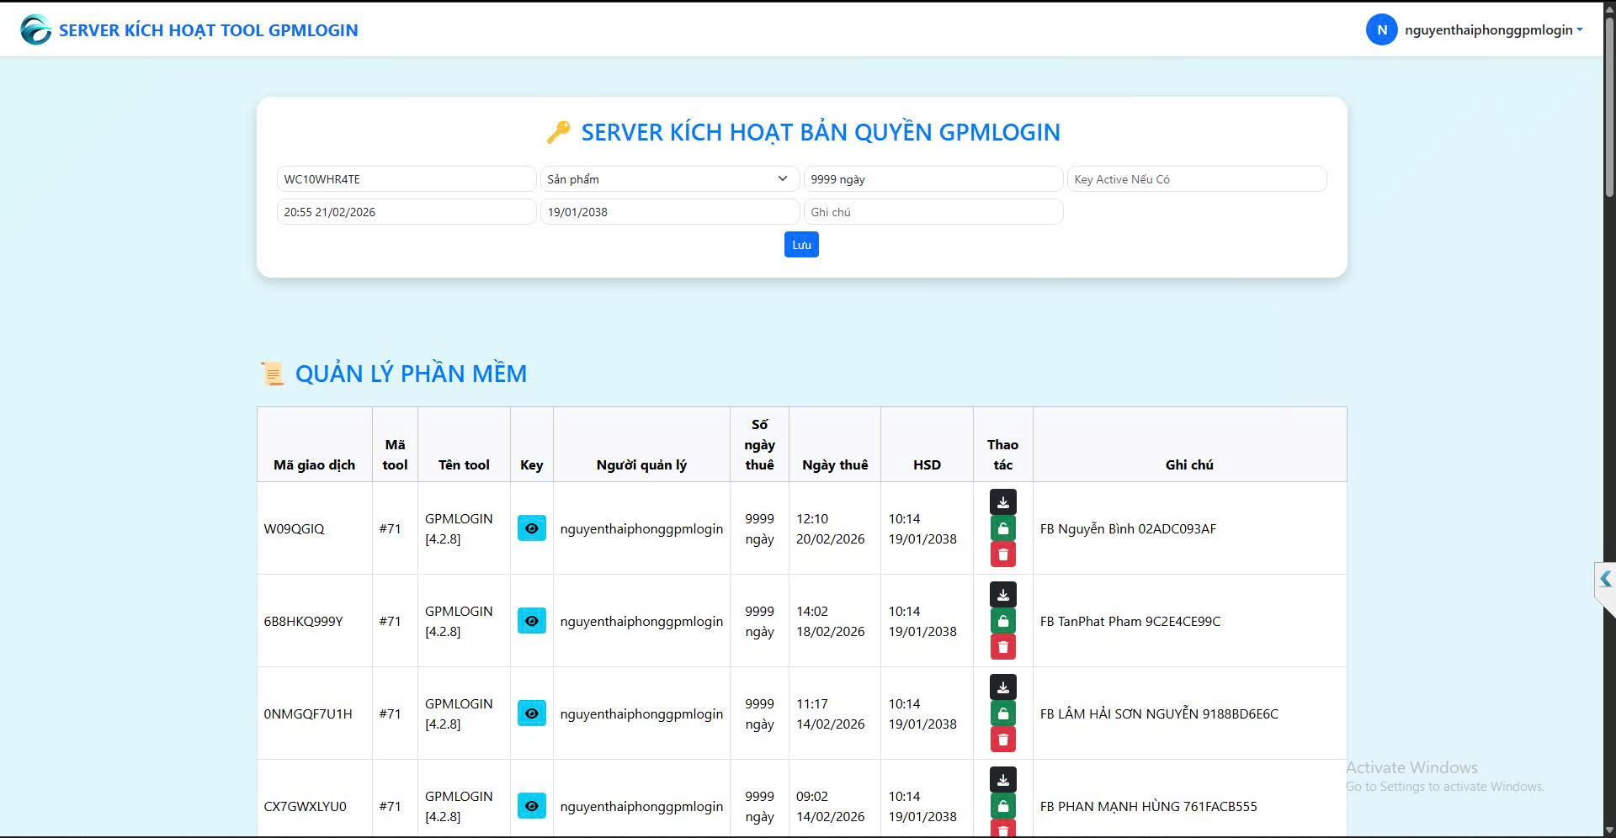Click the QUẢN LÝ PHẦN MỀM heading
Viewport: 1616px width, 838px height.
coord(411,374)
